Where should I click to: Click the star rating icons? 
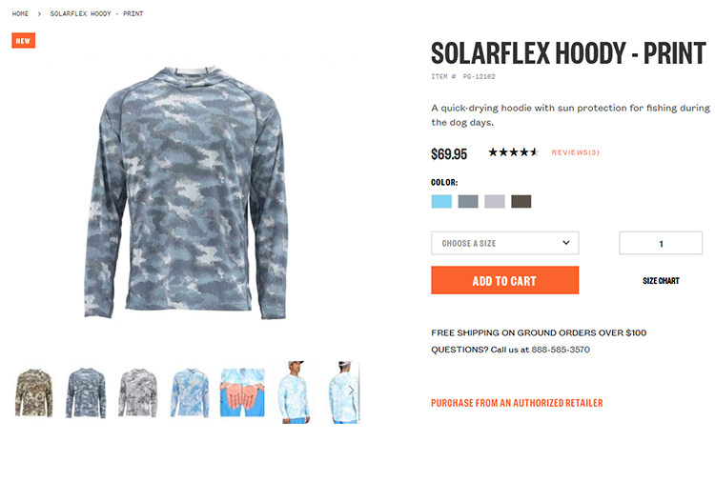coord(514,152)
